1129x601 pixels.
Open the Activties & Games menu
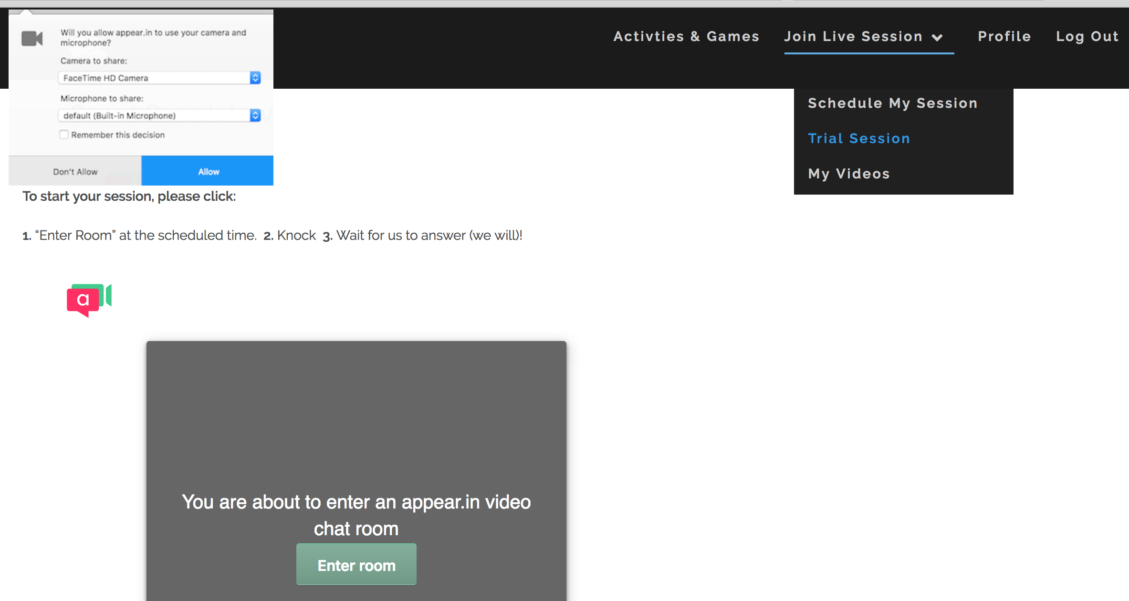pyautogui.click(x=686, y=36)
